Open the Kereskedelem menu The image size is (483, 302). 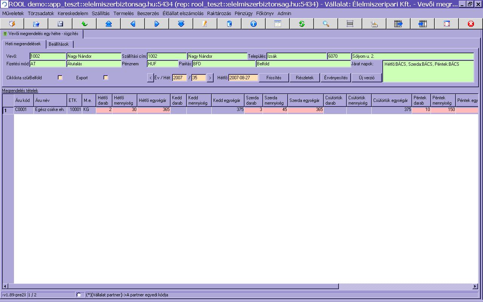click(x=73, y=13)
